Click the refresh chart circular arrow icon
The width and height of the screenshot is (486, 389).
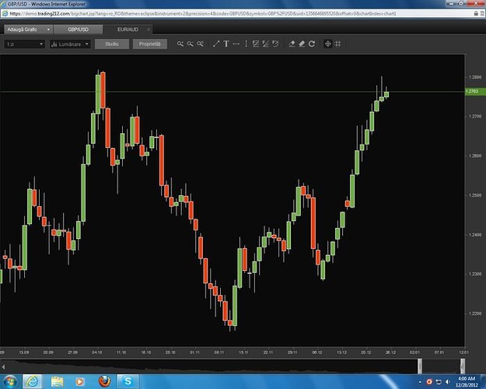[312, 44]
